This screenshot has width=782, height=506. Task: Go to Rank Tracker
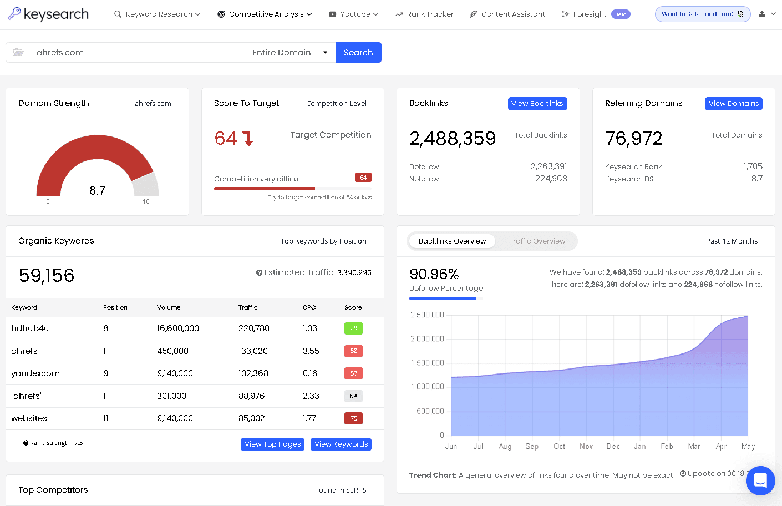click(x=424, y=14)
